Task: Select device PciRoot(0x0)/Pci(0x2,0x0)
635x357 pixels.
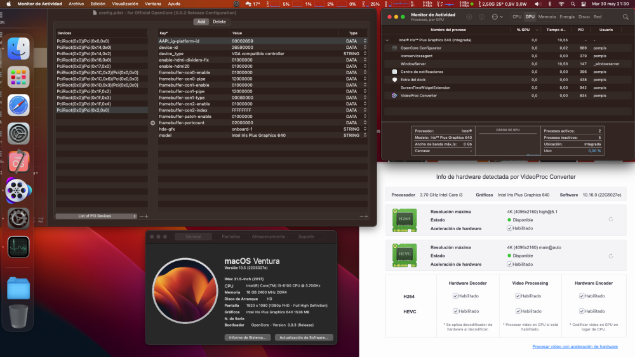Action: 102,110
